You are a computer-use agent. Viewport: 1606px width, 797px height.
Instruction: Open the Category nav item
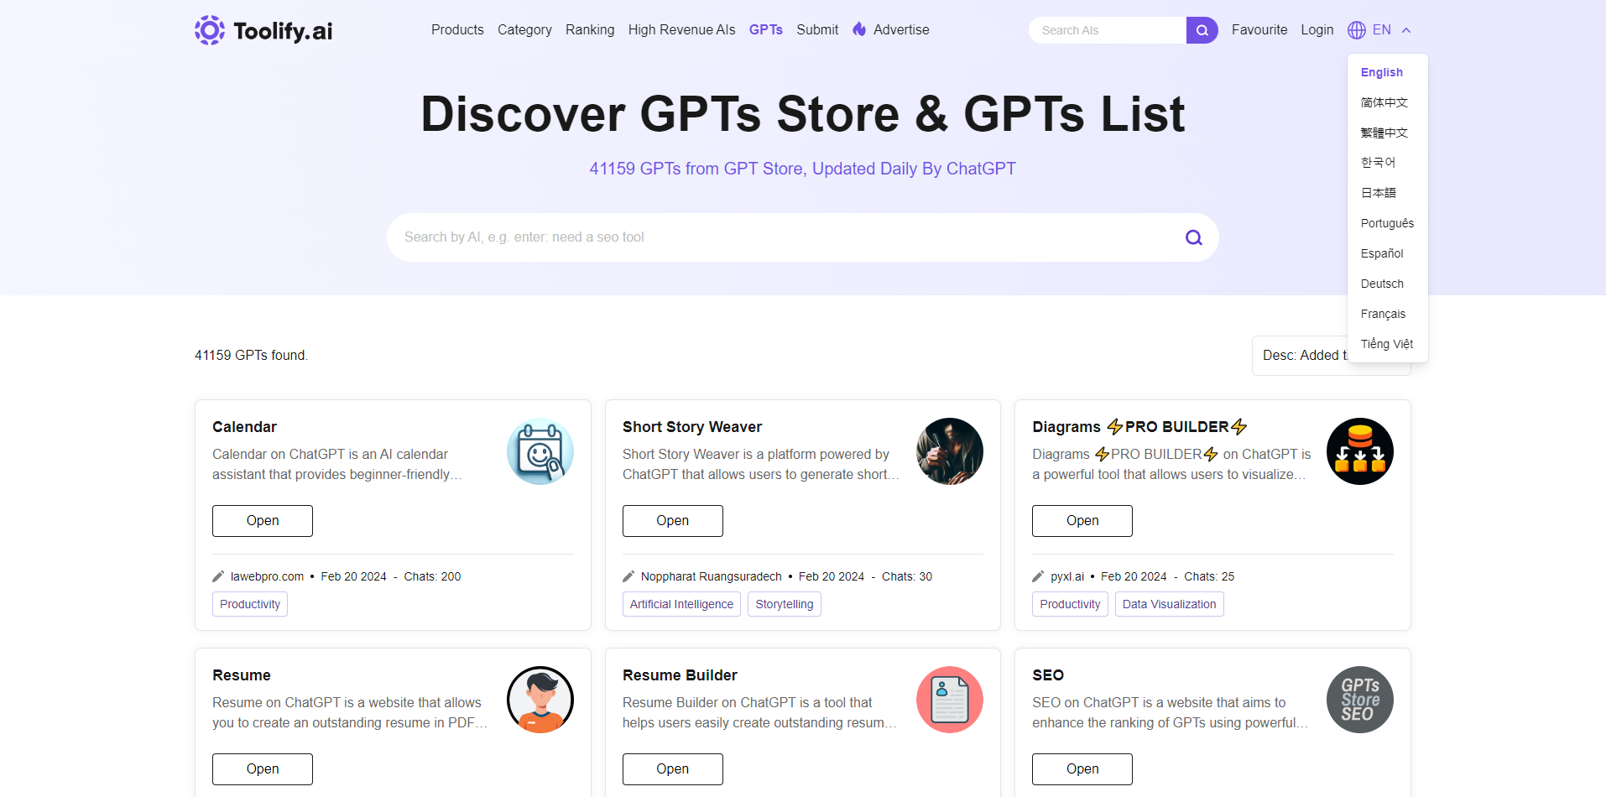coord(524,29)
